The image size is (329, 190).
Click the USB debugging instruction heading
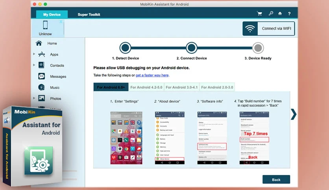[x=141, y=68]
